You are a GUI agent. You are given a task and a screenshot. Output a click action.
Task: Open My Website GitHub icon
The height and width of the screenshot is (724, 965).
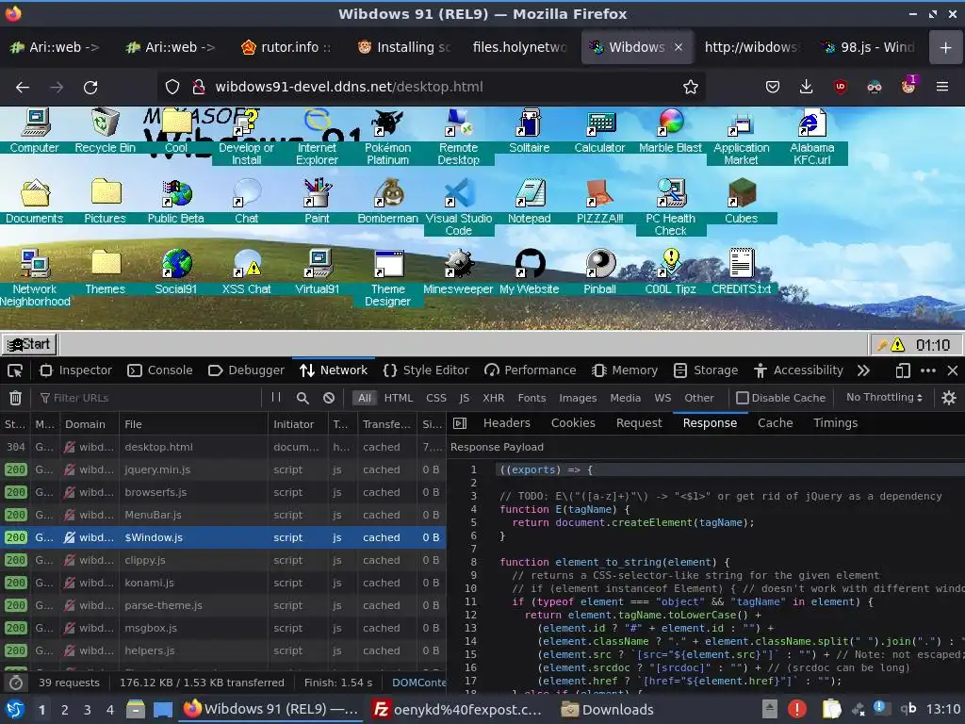pos(530,271)
